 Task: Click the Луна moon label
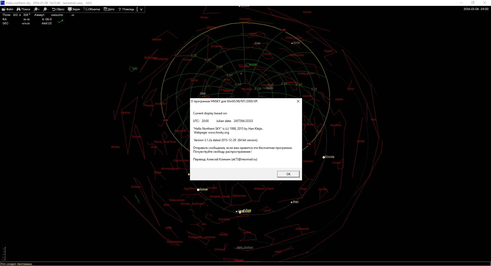[248, 210]
